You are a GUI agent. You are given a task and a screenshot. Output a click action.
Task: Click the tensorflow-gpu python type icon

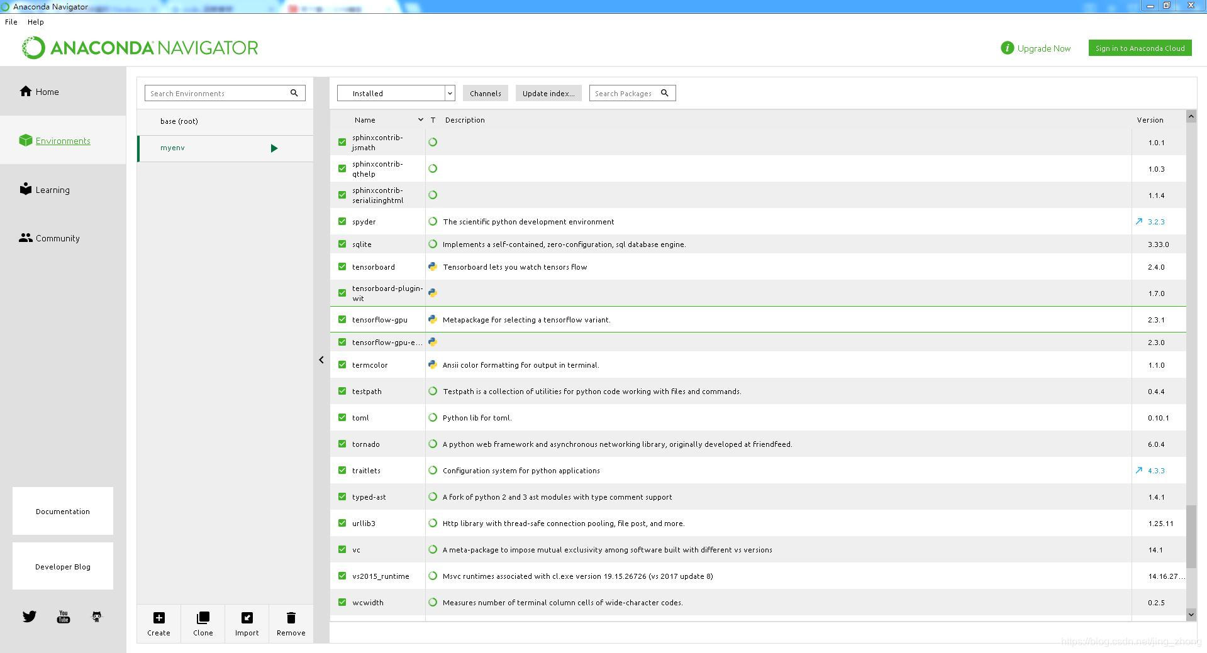(433, 319)
